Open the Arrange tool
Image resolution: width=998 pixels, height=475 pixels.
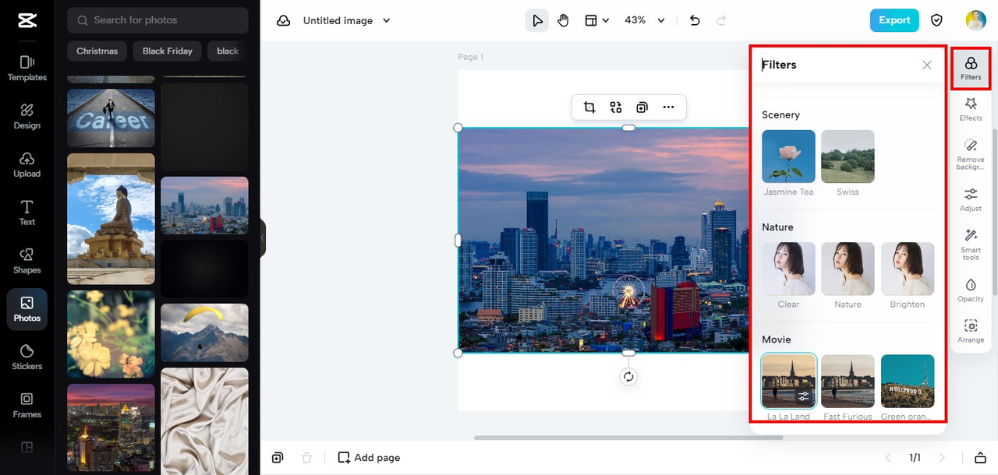(x=971, y=331)
